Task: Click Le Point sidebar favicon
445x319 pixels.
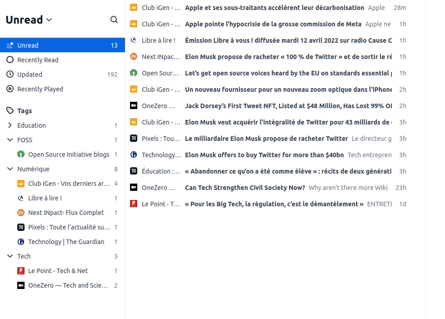Action: pyautogui.click(x=21, y=271)
